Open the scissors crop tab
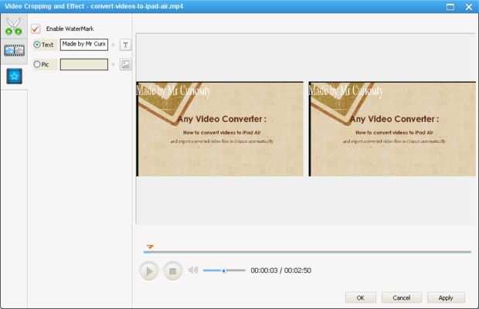This screenshot has width=479, height=309. coord(14,26)
